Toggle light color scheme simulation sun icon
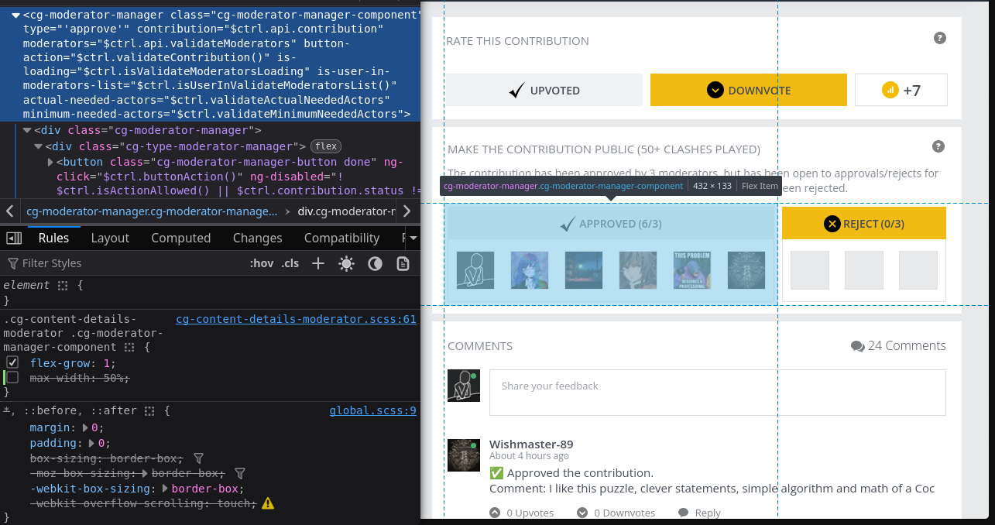995x525 pixels. pyautogui.click(x=346, y=263)
